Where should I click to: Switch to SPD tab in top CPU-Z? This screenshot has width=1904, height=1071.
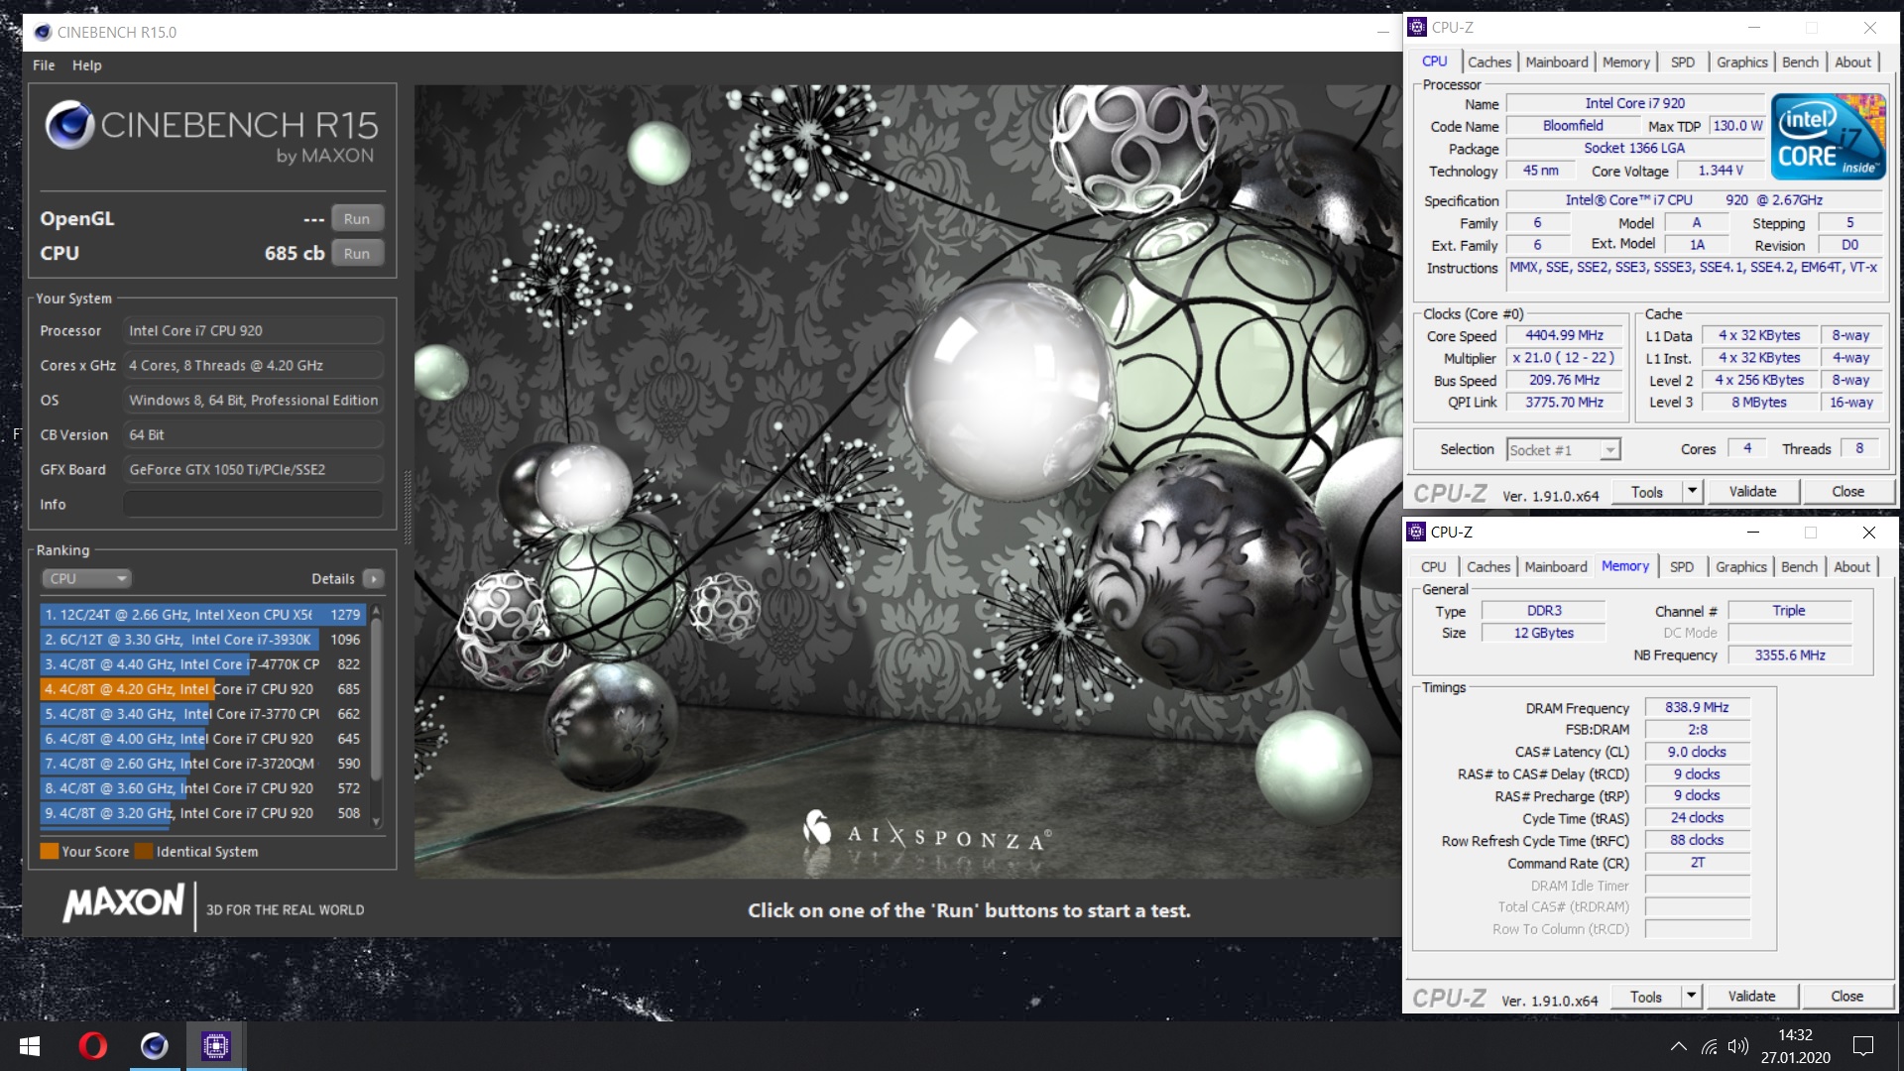1683,61
